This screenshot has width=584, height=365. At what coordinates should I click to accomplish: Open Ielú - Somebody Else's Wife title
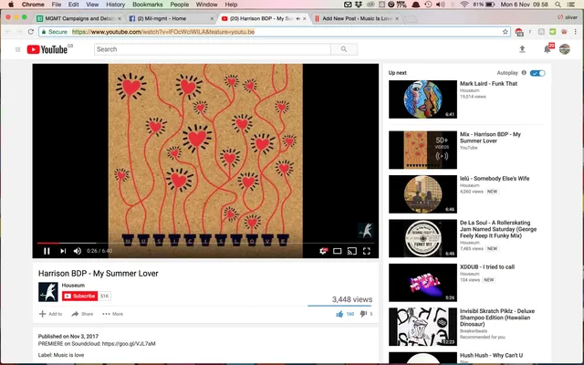point(495,179)
